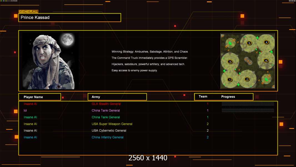
Task: Click start position 5 on the map
Action: click(x=249, y=43)
